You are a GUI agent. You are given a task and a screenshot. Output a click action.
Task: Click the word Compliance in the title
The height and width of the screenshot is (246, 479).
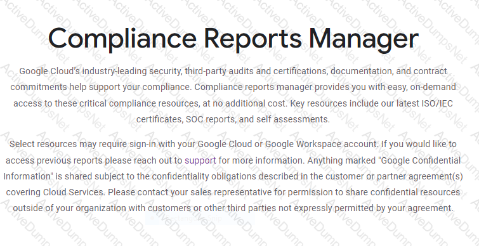point(122,39)
